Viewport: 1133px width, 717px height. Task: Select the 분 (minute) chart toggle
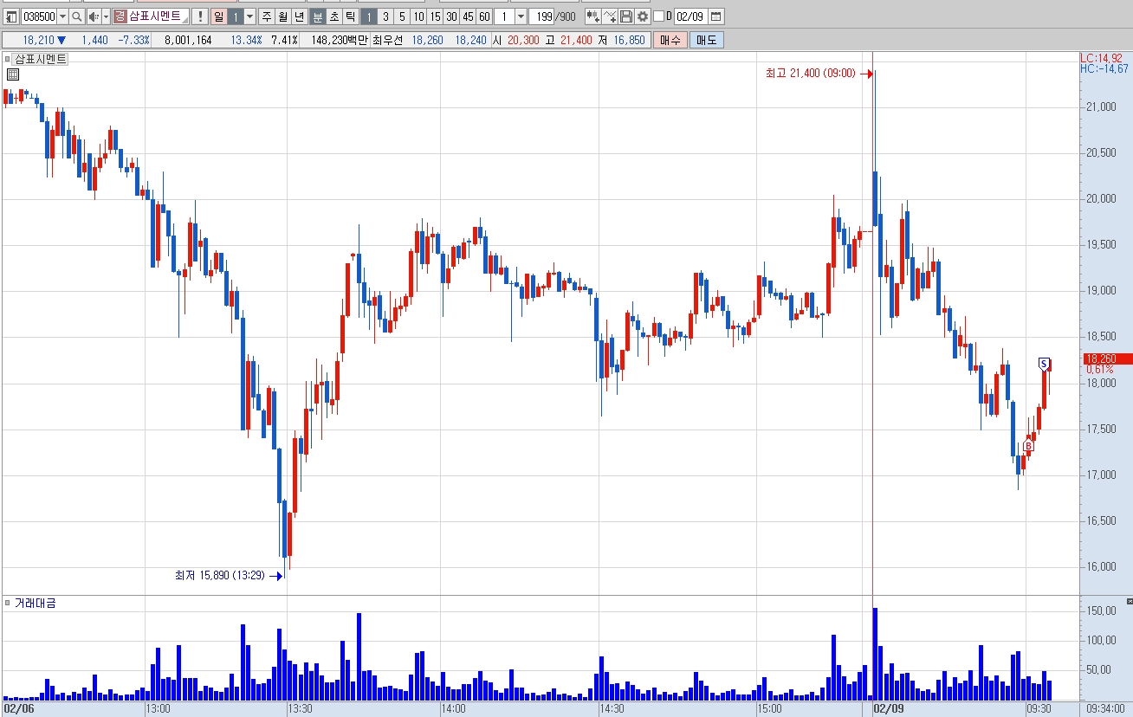pyautogui.click(x=318, y=16)
